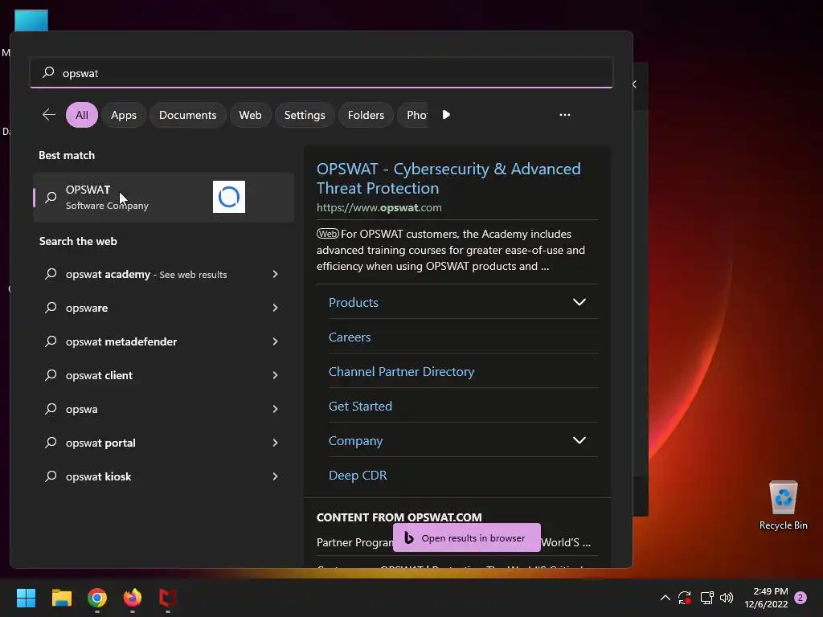This screenshot has width=823, height=617.
Task: Expand arrow for opswat kiosk suggestion
Action: point(275,476)
